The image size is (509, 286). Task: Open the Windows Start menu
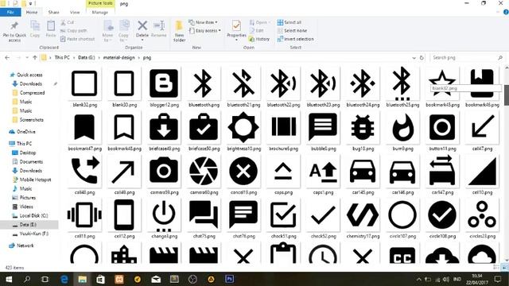coord(9,279)
